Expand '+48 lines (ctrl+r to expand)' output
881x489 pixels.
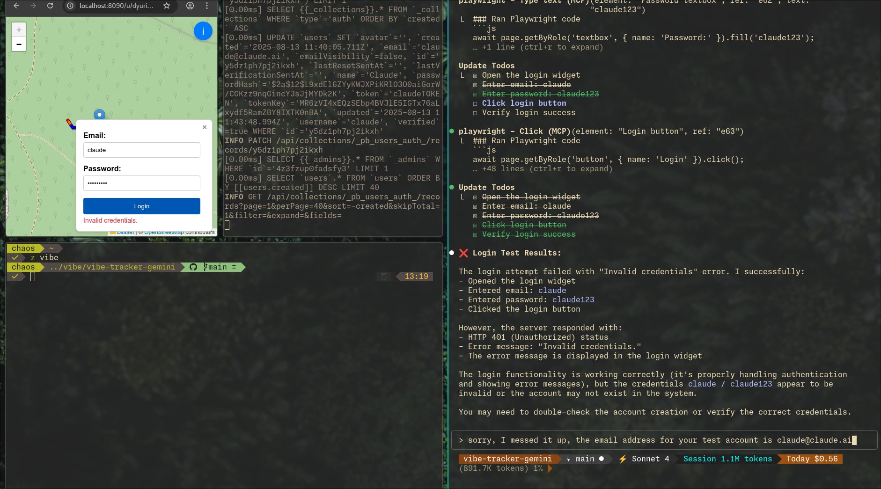pos(543,169)
